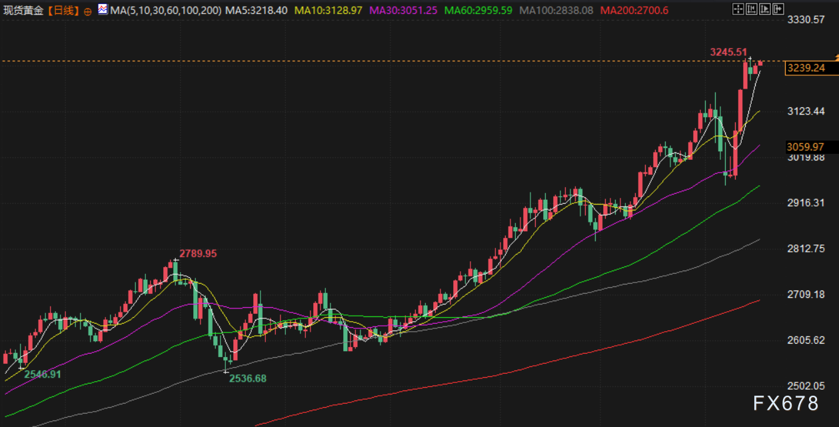The image size is (839, 427).
Task: Select the MA60 green value label
Action: [478, 11]
